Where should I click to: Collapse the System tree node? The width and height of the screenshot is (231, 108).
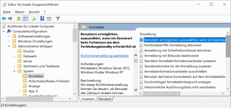(x=14, y=71)
